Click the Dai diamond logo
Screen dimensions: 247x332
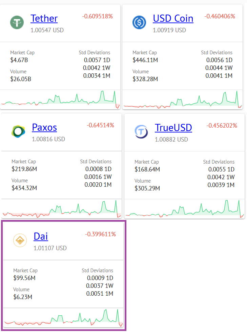[x=20, y=240]
